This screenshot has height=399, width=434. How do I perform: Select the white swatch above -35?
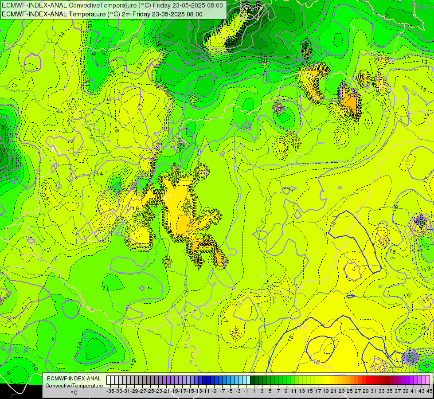[x=109, y=380]
